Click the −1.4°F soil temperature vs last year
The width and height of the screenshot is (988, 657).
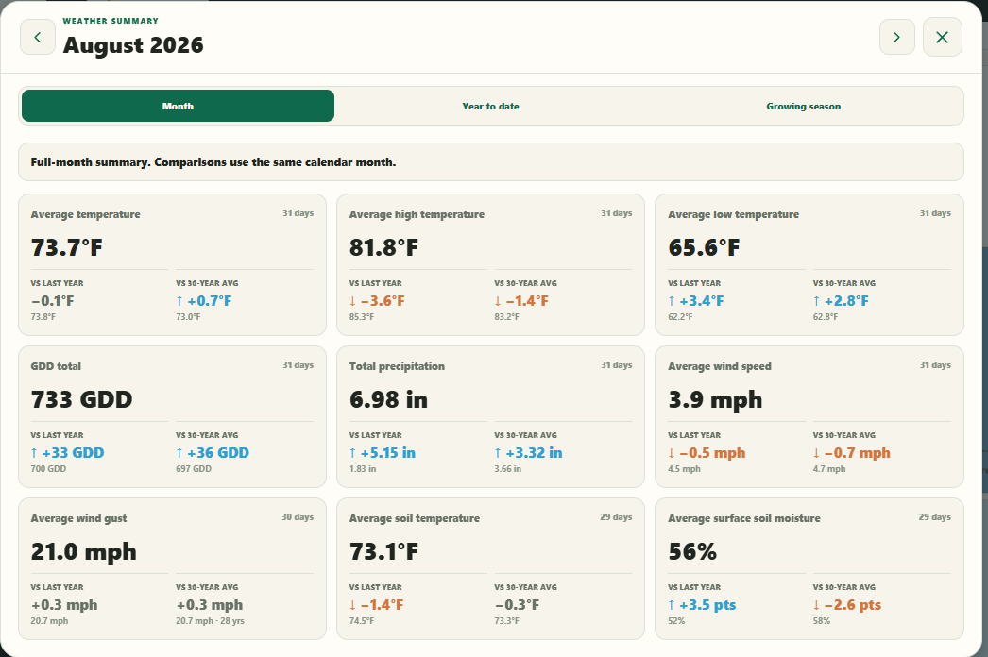click(x=376, y=605)
